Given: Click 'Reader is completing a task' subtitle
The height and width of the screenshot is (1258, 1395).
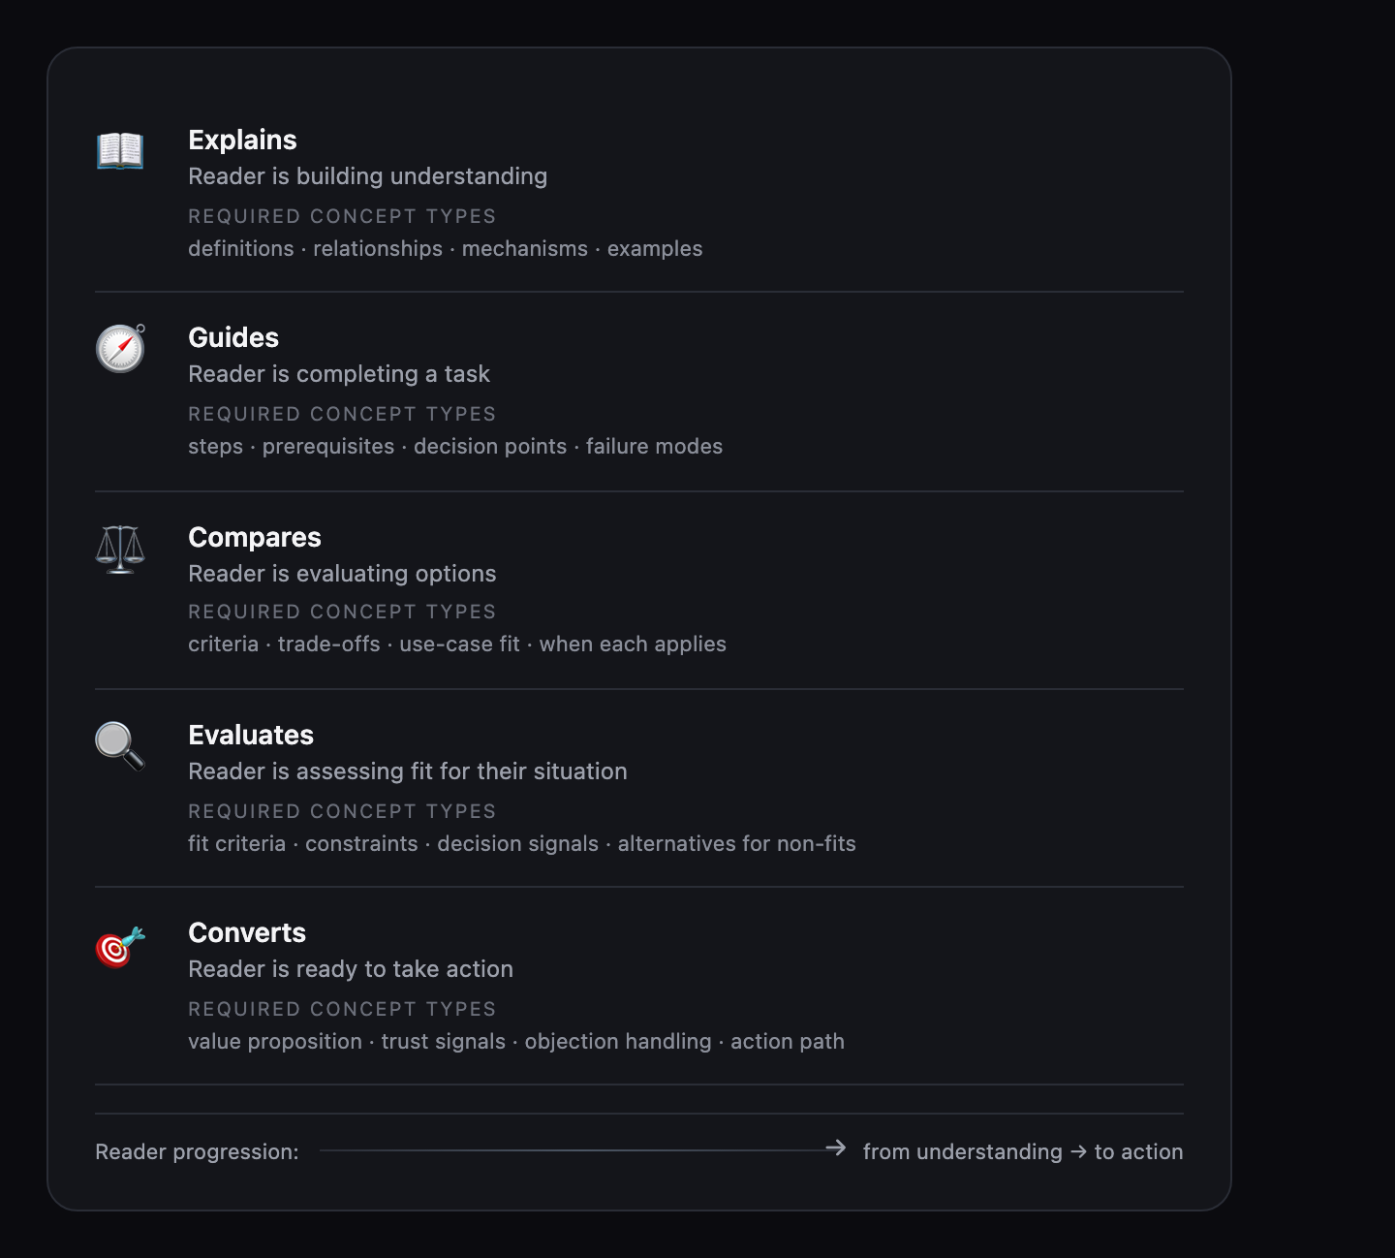Looking at the screenshot, I should pyautogui.click(x=339, y=374).
